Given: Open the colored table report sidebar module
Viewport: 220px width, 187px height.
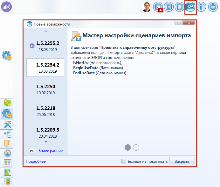Looking at the screenshot, I should (x=7, y=182).
